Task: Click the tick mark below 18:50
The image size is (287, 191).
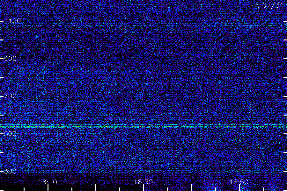Action: (239, 188)
